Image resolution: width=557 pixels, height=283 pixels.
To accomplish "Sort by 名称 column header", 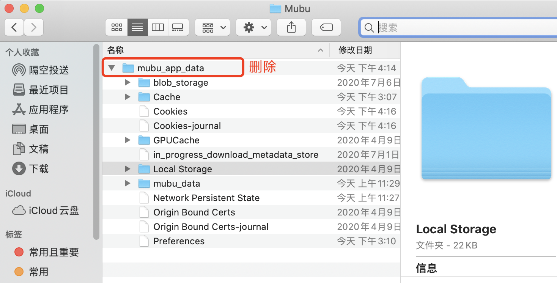I will pyautogui.click(x=216, y=50).
